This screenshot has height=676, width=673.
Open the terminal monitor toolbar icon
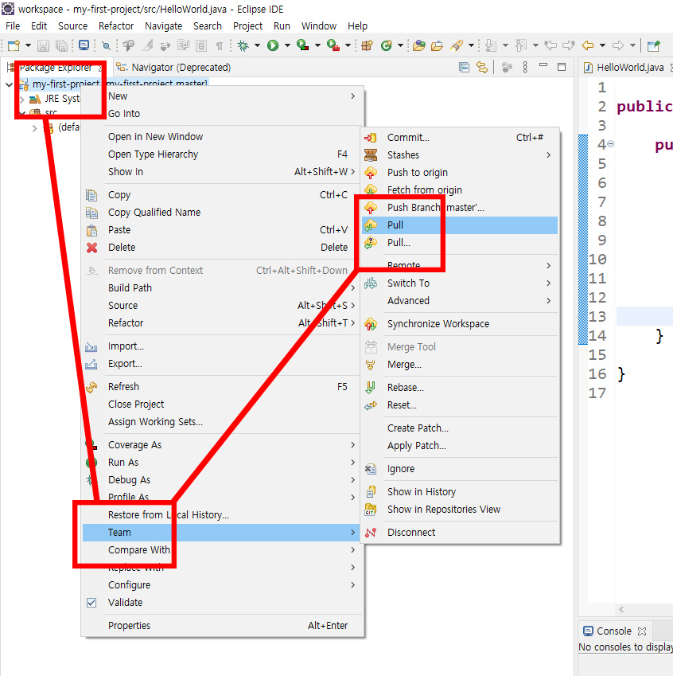point(84,45)
